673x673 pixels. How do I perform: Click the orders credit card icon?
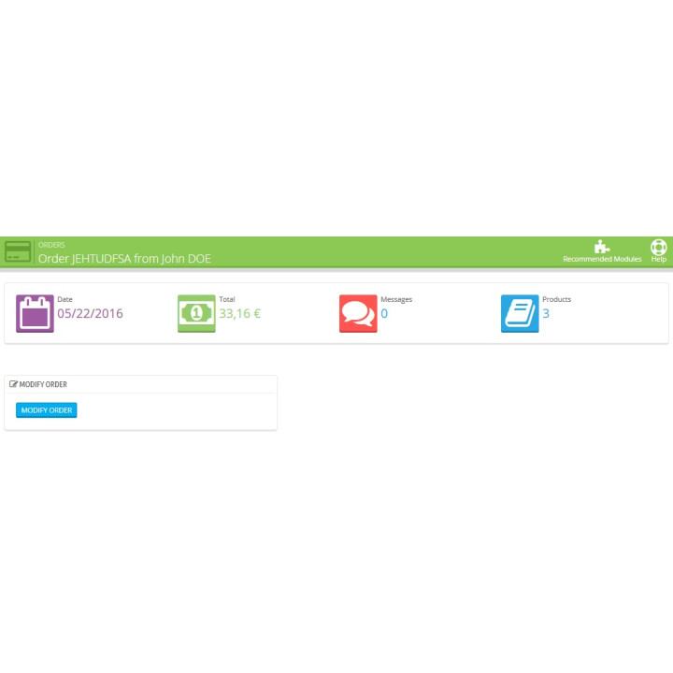click(x=18, y=251)
